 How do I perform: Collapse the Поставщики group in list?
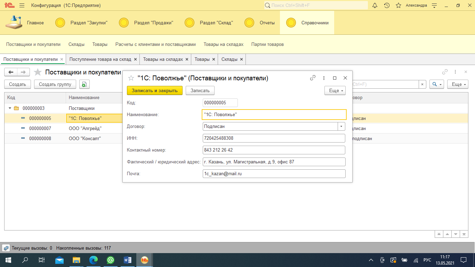tap(10, 108)
